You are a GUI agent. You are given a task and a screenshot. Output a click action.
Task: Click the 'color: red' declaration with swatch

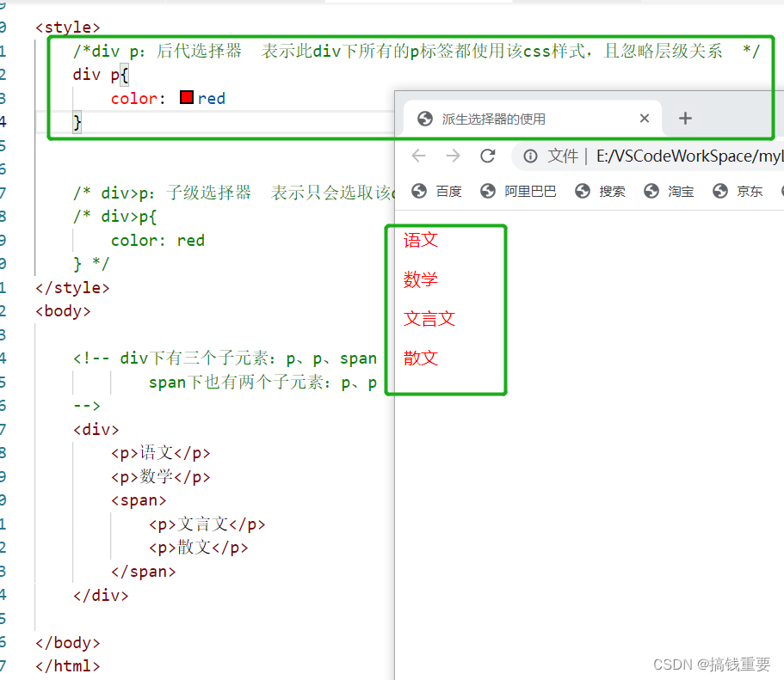click(x=168, y=98)
